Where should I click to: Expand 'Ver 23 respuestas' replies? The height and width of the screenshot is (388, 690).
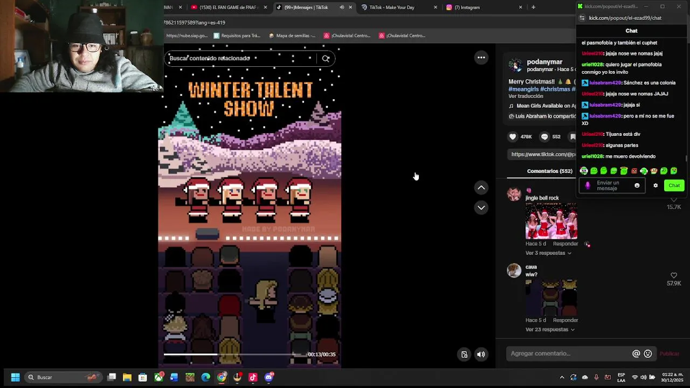pos(550,329)
